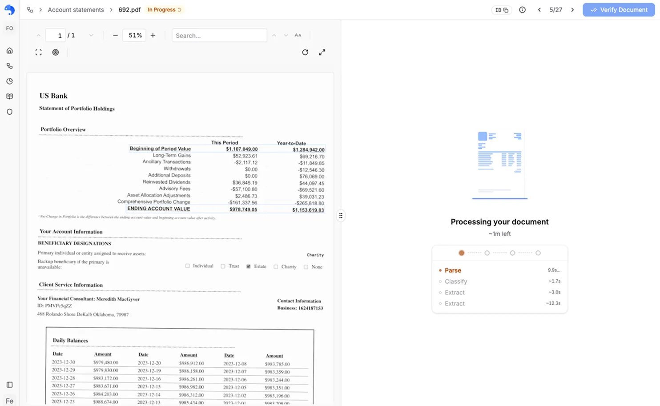Click the second progress step dot
Screen dimensions: 660x406
(487, 253)
